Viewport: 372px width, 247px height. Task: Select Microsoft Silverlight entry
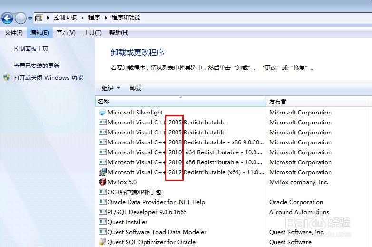[x=135, y=112]
